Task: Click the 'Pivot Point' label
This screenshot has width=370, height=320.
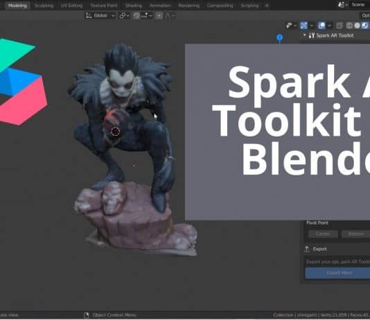Action: [317, 223]
